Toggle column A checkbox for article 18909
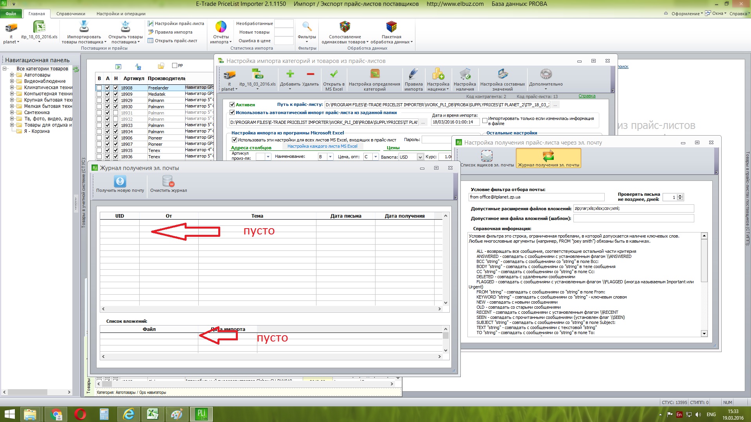This screenshot has height=422, width=751. (108, 94)
